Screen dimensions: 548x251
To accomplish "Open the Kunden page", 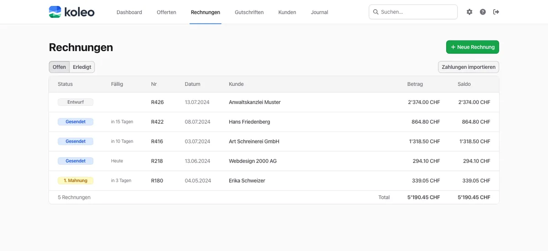I will [287, 12].
